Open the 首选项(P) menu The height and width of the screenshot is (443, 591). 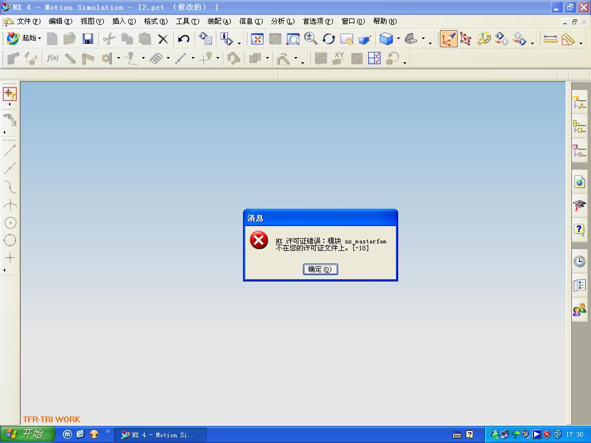pyautogui.click(x=318, y=21)
